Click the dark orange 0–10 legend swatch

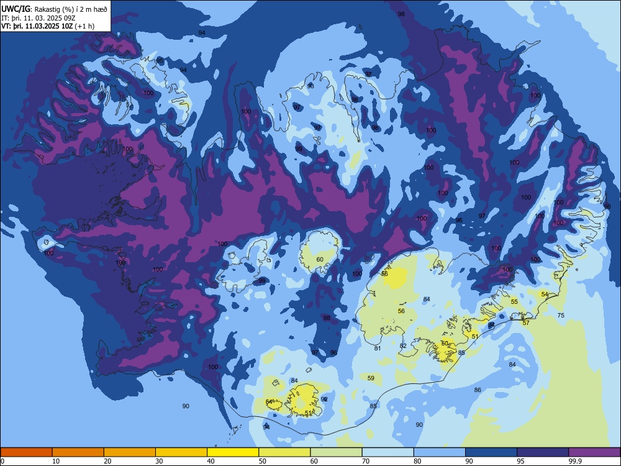[26, 452]
